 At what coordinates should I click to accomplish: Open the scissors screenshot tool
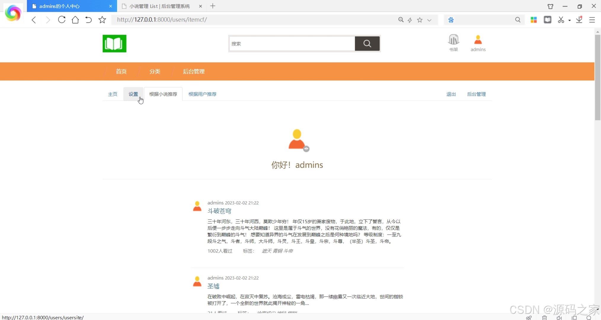(561, 20)
